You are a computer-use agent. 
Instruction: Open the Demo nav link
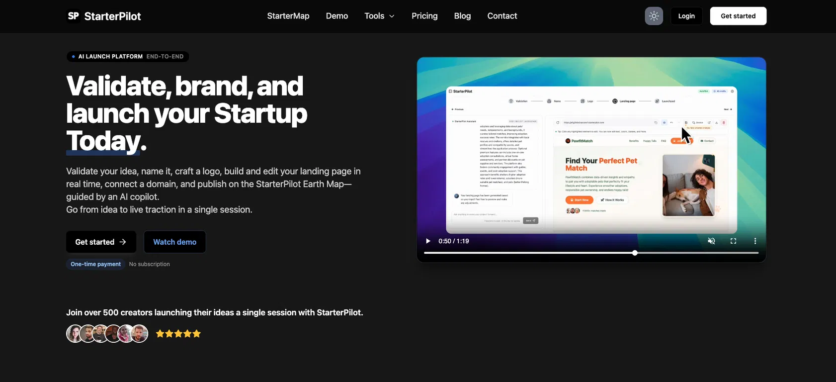[x=336, y=16]
